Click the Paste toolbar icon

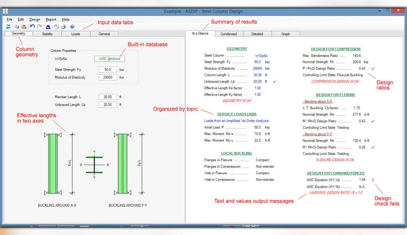click(x=24, y=26)
